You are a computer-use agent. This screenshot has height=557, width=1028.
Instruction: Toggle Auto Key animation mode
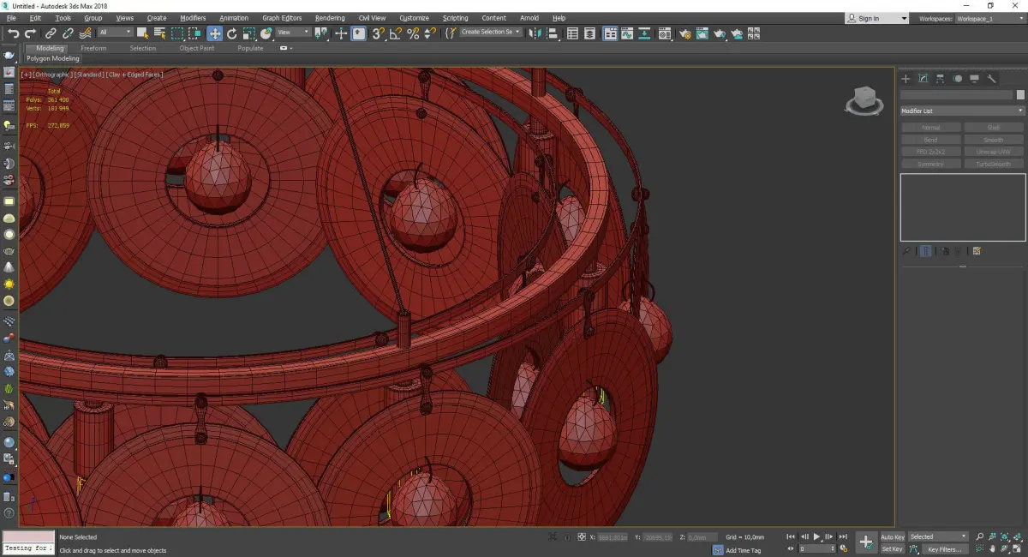(x=892, y=536)
